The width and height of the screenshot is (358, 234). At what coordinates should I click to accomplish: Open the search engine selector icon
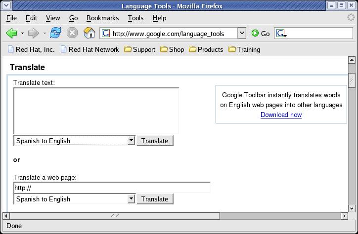pos(281,34)
